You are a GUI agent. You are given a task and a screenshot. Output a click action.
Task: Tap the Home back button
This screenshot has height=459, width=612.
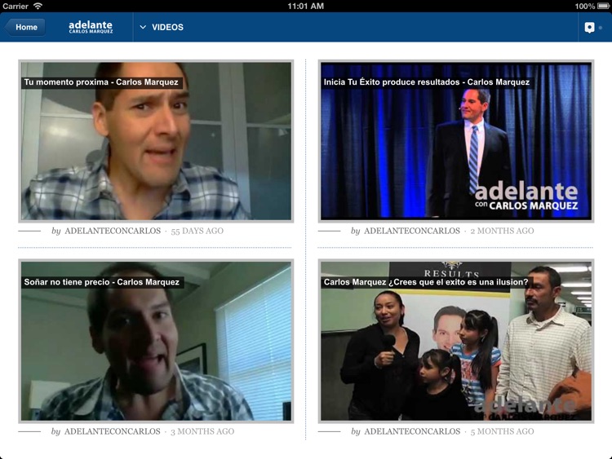25,27
